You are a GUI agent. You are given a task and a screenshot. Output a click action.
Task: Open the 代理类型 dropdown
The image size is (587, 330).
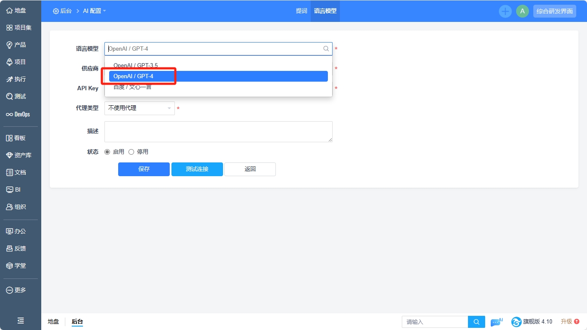click(139, 108)
